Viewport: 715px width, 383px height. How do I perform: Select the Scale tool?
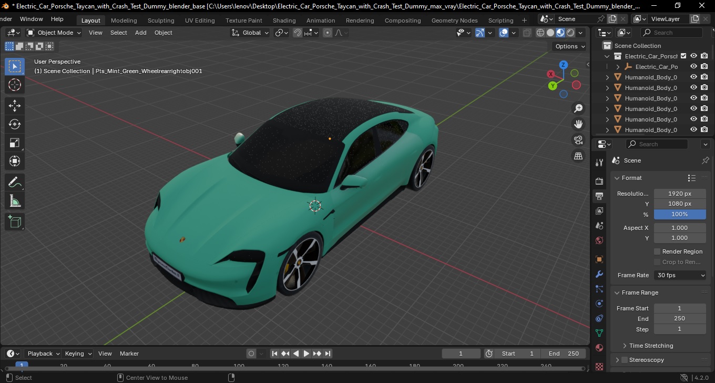(x=15, y=143)
